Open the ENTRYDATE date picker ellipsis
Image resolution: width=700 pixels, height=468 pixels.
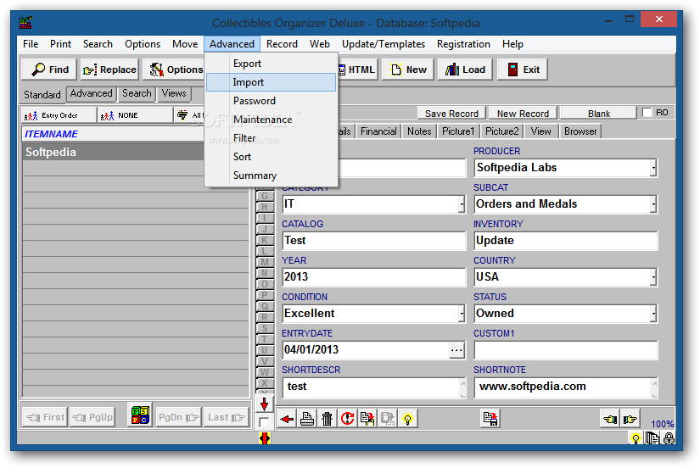click(456, 350)
